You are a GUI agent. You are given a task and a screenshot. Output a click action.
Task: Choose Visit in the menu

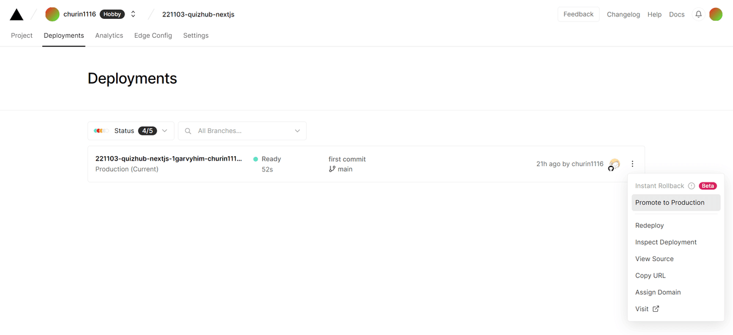point(676,309)
